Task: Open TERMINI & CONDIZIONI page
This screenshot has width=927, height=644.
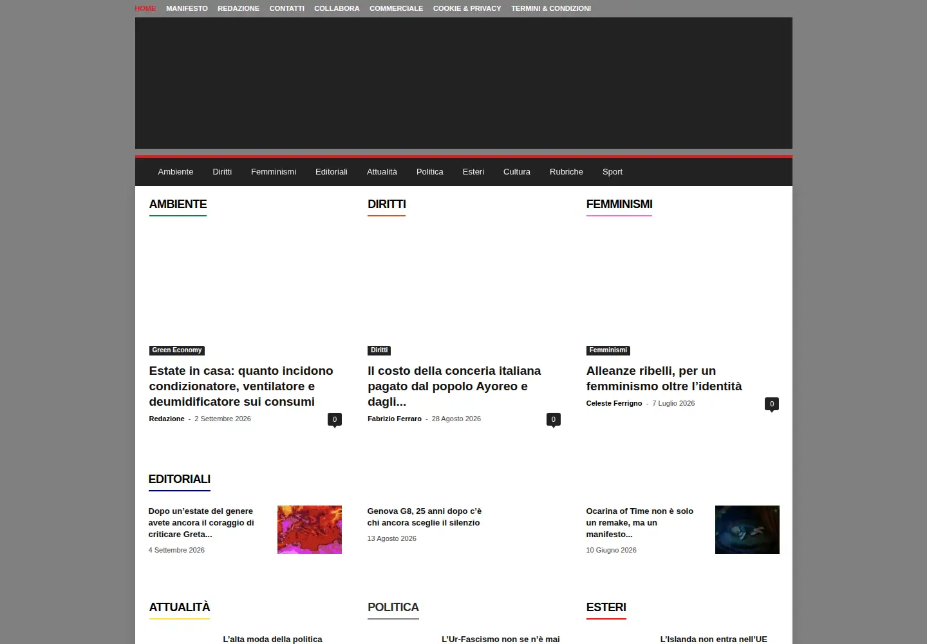Action: point(551,8)
